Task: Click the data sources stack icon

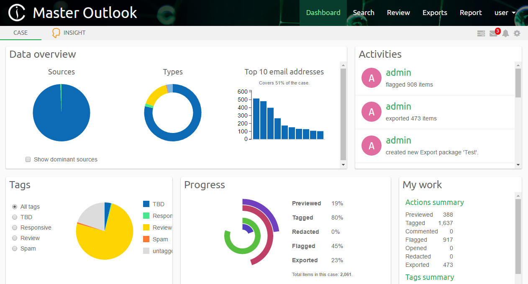Action: click(x=481, y=33)
